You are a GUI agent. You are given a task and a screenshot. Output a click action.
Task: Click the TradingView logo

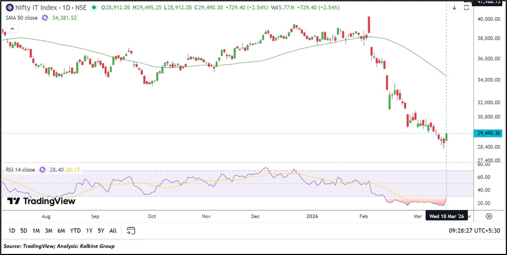pyautogui.click(x=41, y=201)
